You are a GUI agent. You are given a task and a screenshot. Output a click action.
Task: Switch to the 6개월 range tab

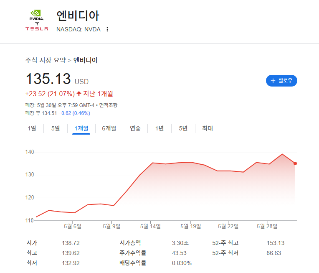point(109,128)
